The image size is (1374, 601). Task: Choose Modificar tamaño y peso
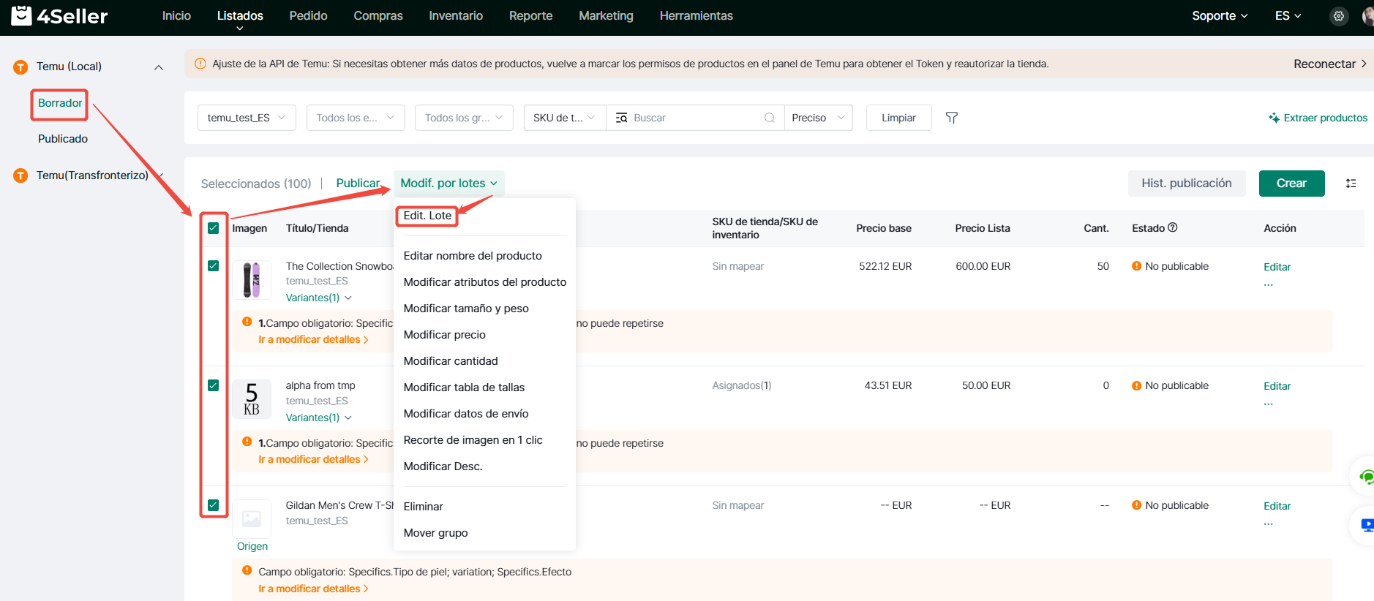pos(466,309)
